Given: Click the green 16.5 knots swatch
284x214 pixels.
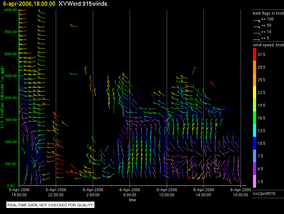Looking at the screenshot, I should click(255, 118).
